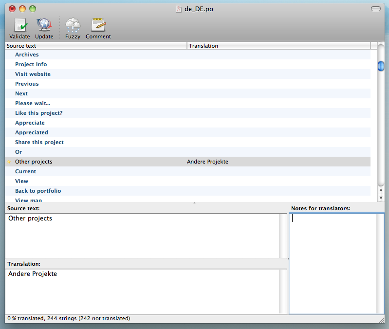Click the scroll up arrow of the string list
Image resolution: width=389 pixels, height=329 pixels.
381,190
